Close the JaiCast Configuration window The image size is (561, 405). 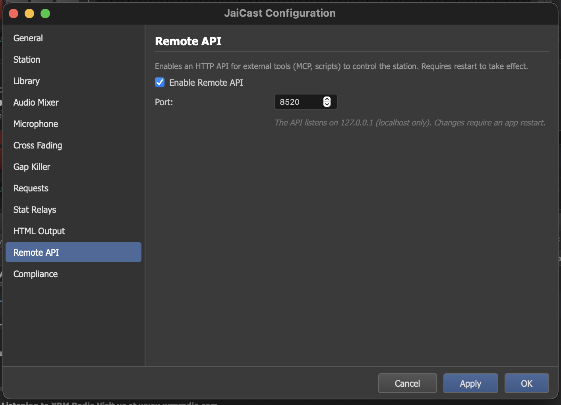[x=14, y=13]
